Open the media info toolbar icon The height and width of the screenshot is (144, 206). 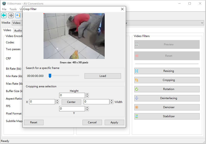coord(18,15)
